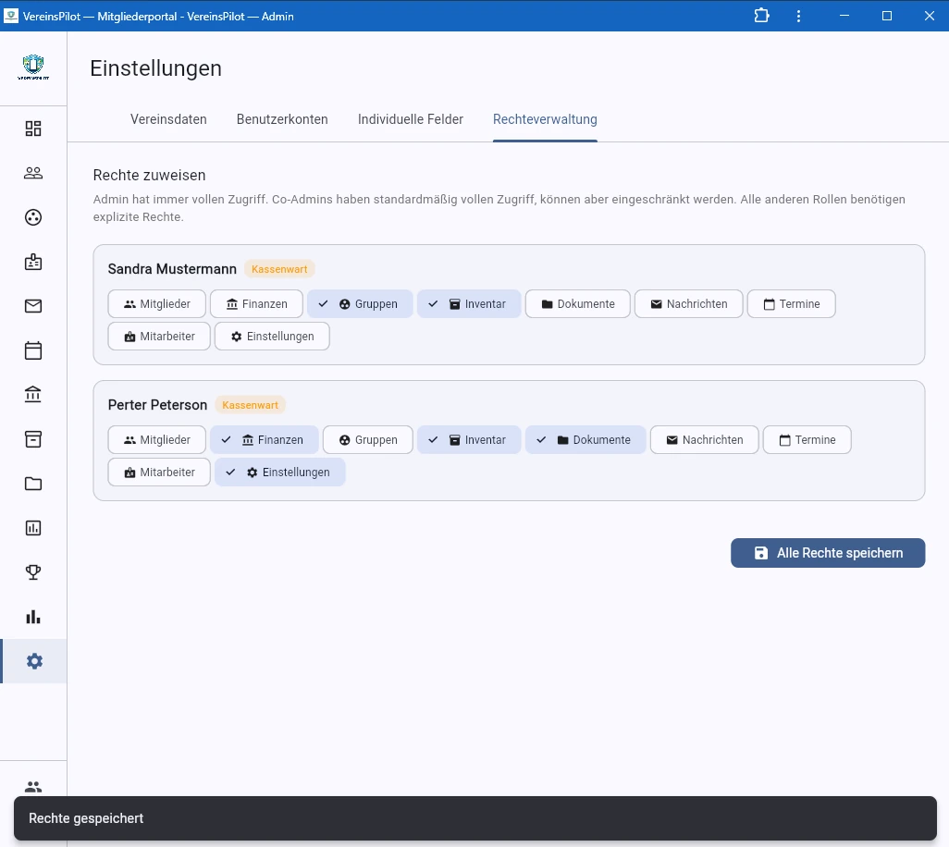Open trophy icon in the sidebar

tap(33, 572)
